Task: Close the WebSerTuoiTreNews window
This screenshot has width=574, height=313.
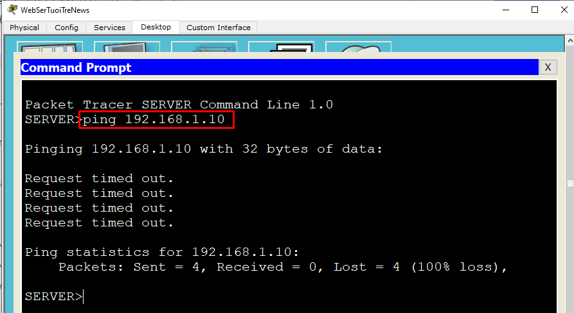Action: (564, 10)
